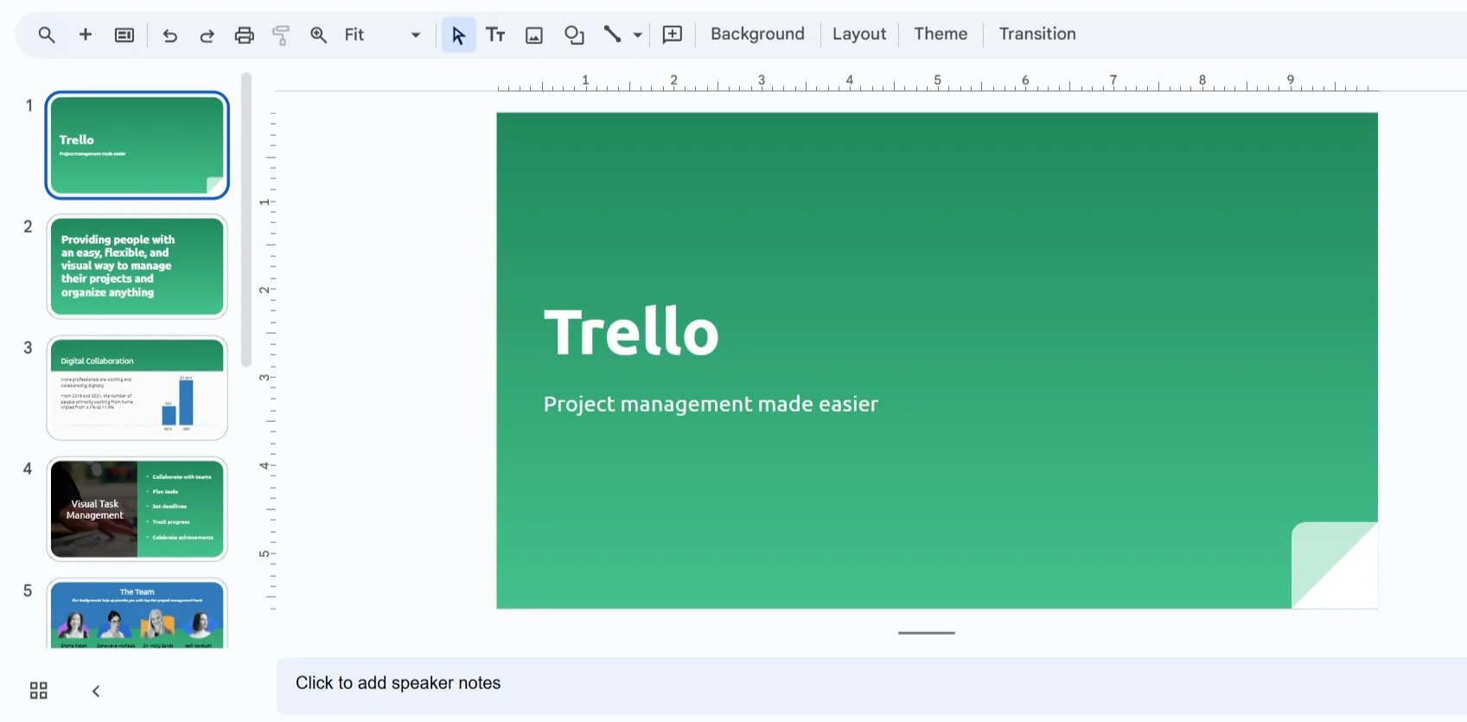Image resolution: width=1467 pixels, height=722 pixels.
Task: Select slide 3 Digital Collaboration thumbnail
Action: click(137, 388)
